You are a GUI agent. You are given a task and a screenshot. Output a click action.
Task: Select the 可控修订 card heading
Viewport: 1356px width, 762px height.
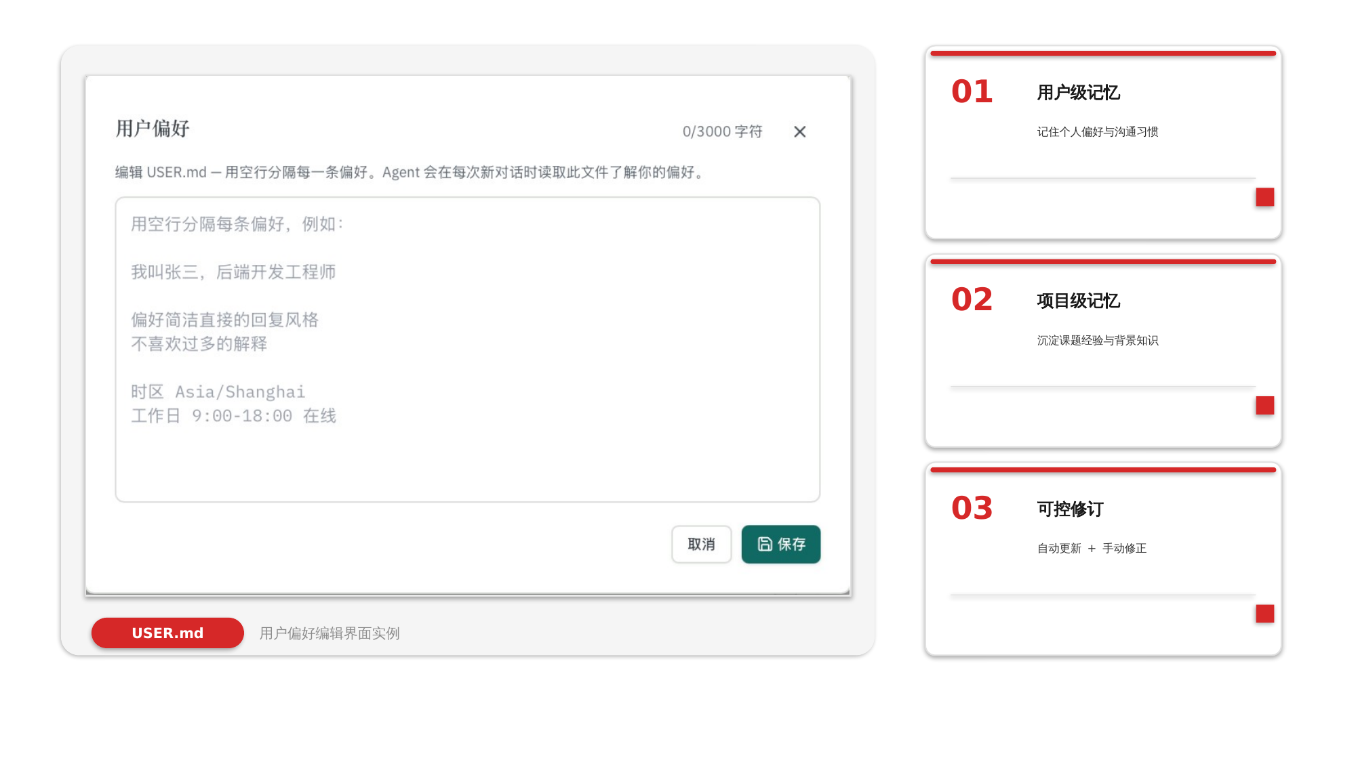[x=1070, y=509]
